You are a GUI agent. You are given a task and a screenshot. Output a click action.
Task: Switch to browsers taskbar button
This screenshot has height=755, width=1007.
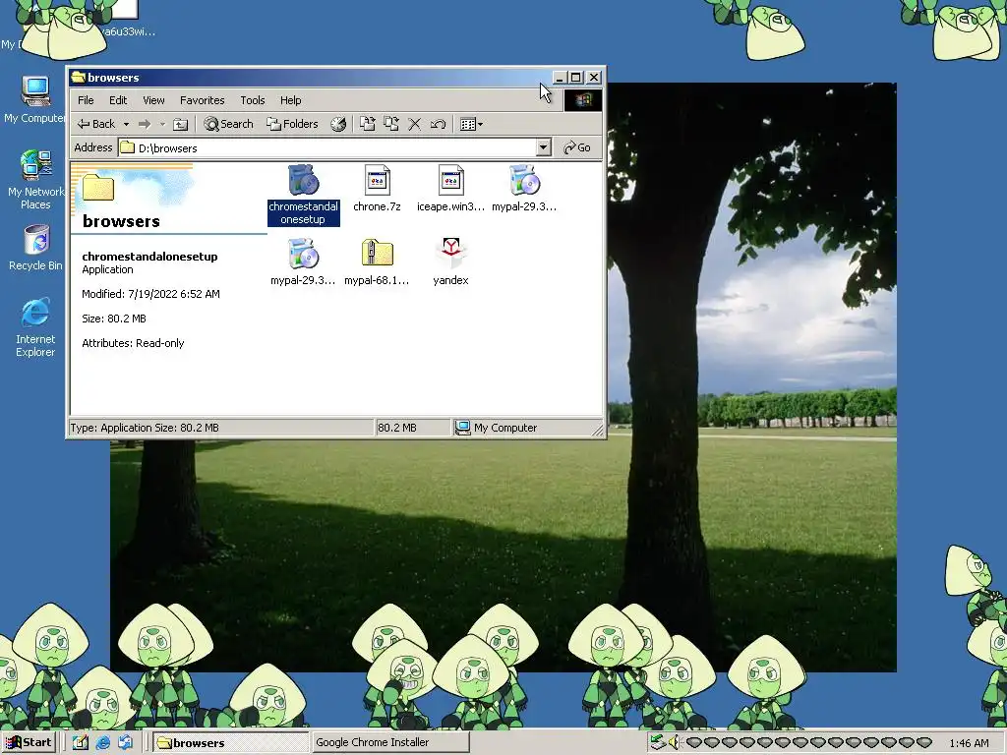232,743
